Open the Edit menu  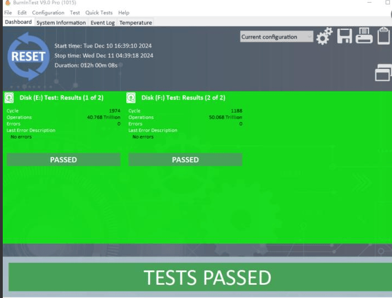tap(22, 13)
